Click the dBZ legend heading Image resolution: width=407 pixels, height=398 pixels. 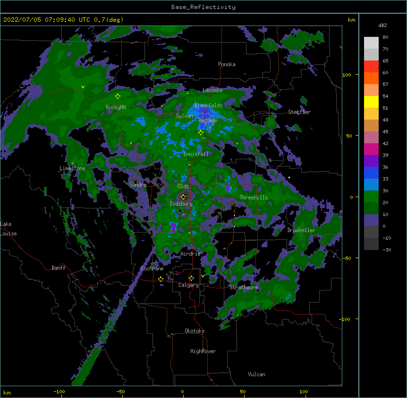(x=382, y=25)
